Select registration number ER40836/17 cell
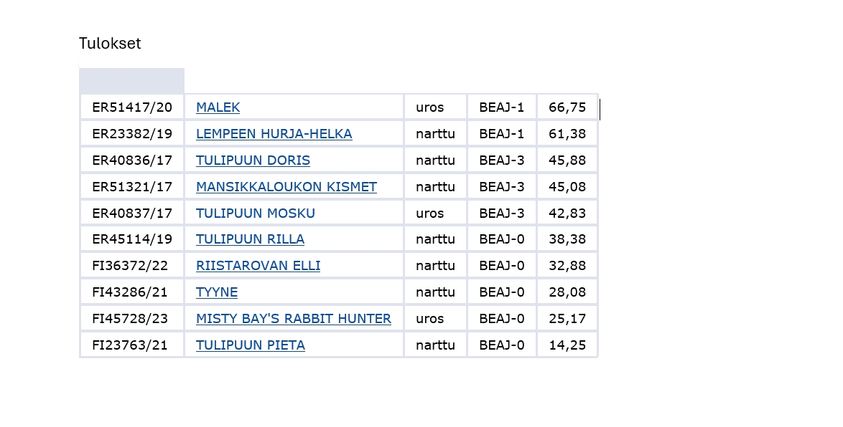Image resolution: width=843 pixels, height=427 pixels. coord(132,160)
